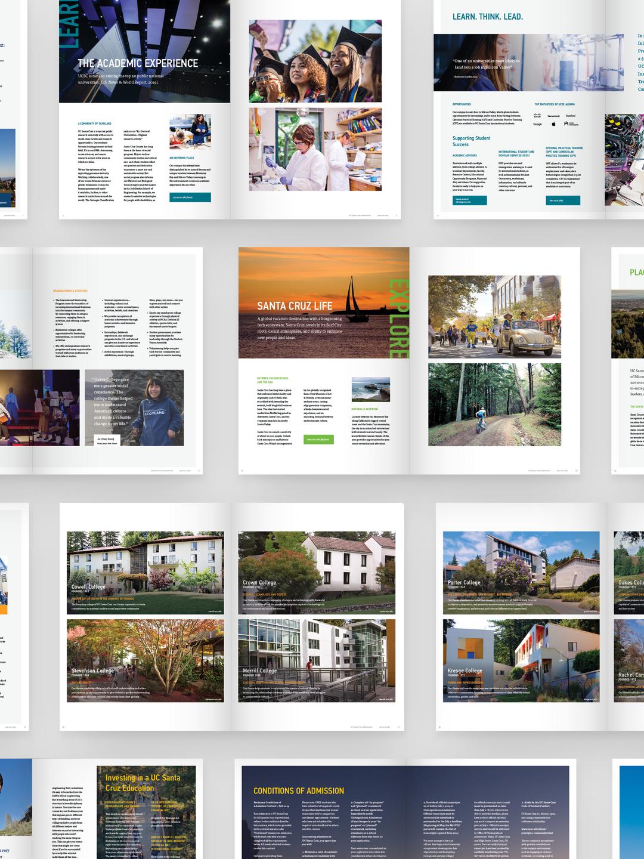Image resolution: width=644 pixels, height=859 pixels.
Task: Click the small workshop photo above An Inspiring Place
Action: [190, 131]
